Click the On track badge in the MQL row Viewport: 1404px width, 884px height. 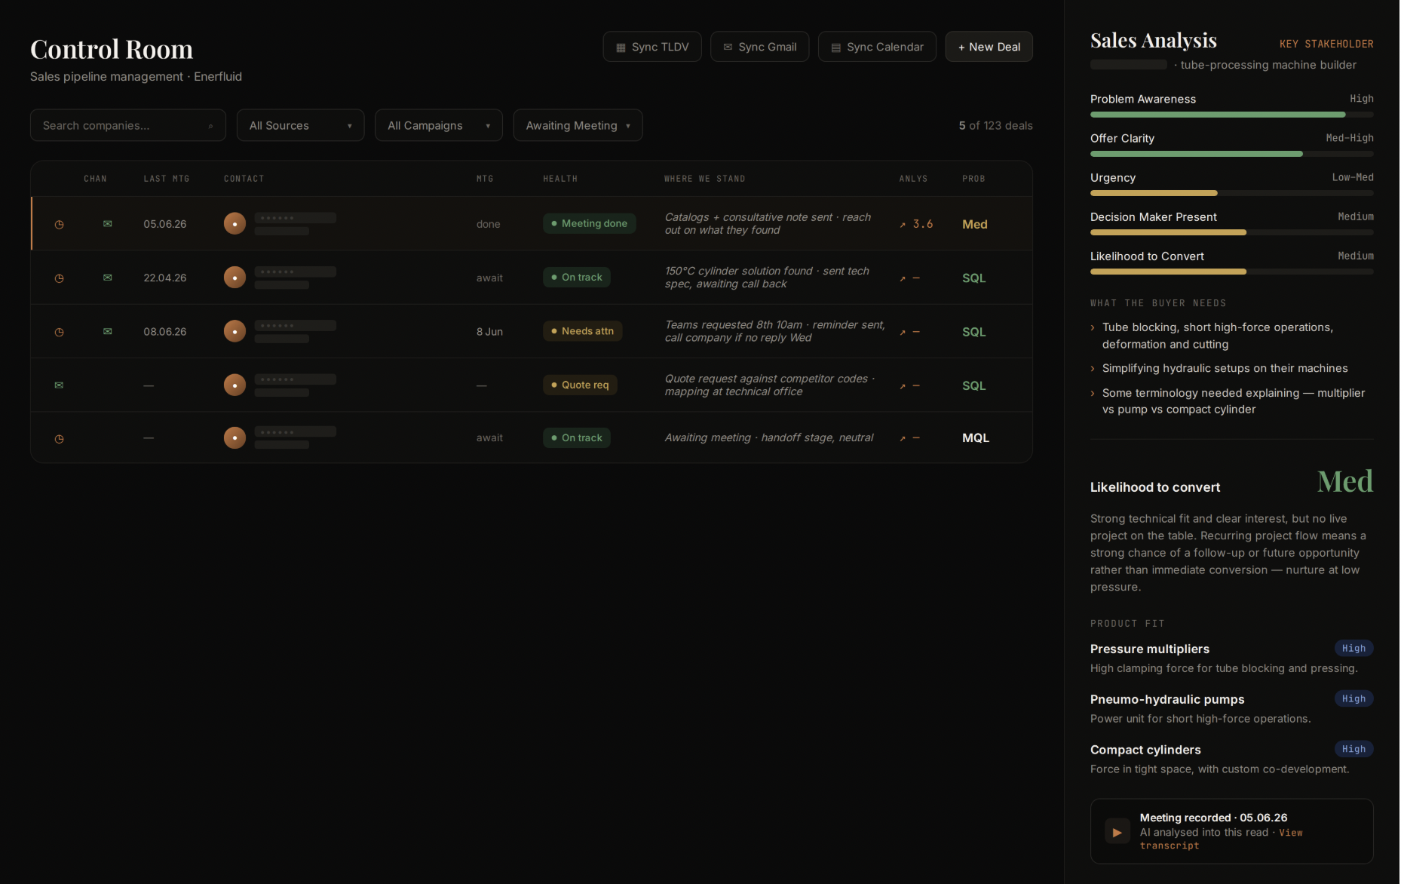[x=577, y=437]
